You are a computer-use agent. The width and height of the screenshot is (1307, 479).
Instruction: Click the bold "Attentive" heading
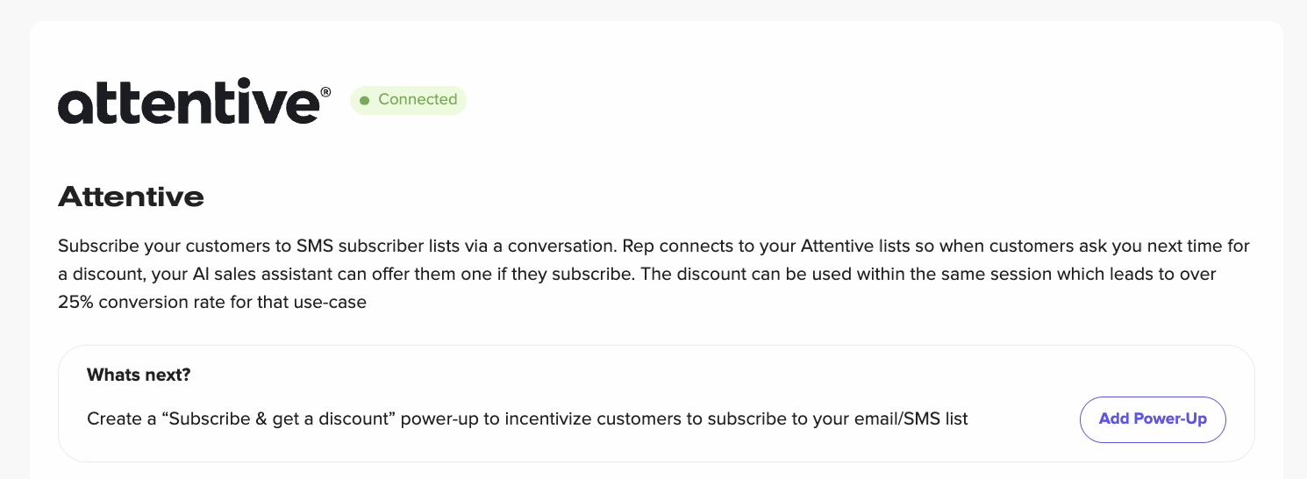tap(131, 197)
